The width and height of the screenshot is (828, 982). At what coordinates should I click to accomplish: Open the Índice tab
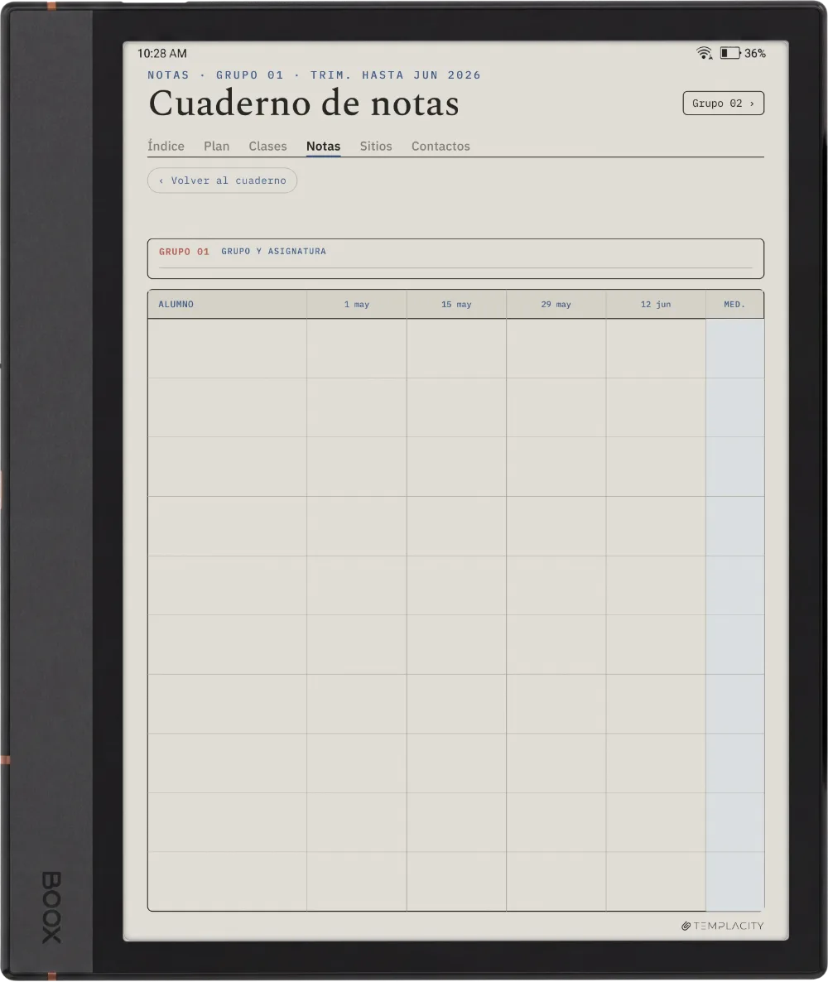point(166,146)
